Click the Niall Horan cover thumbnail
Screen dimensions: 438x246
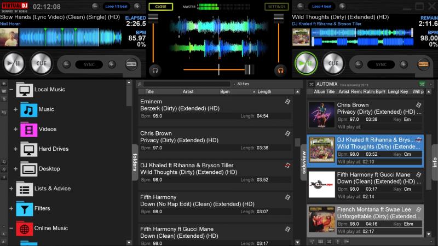(x=9, y=37)
